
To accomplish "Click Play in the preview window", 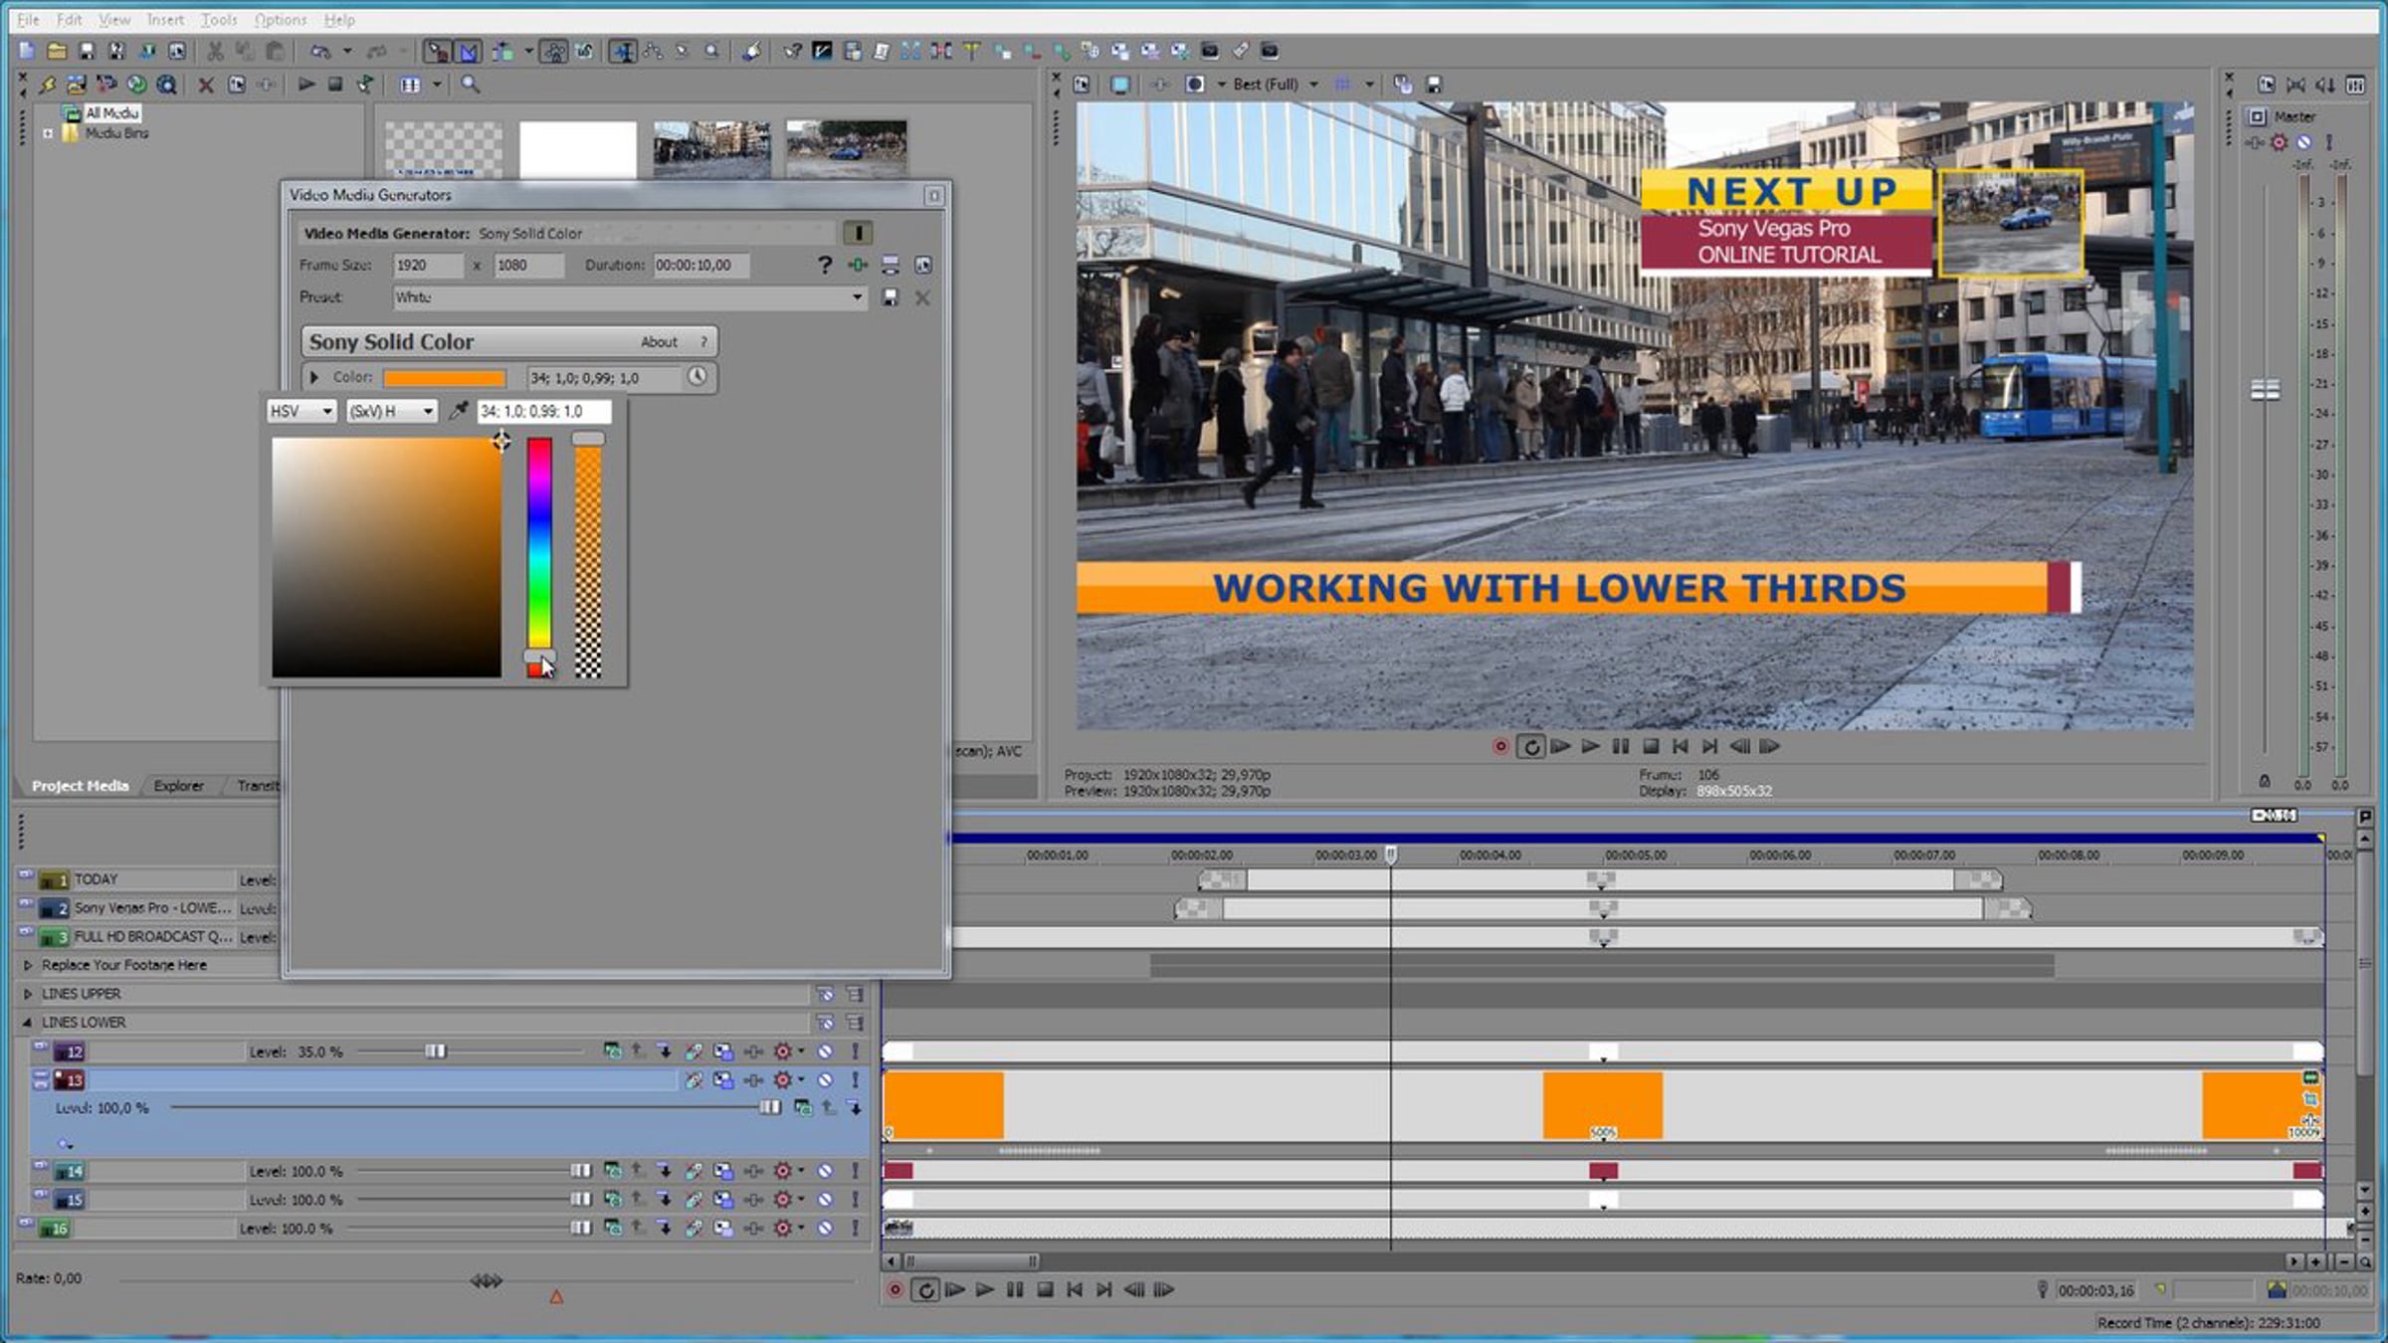I will coord(1590,746).
